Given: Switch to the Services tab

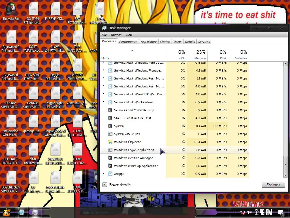Looking at the screenshot, I should click(x=204, y=42).
